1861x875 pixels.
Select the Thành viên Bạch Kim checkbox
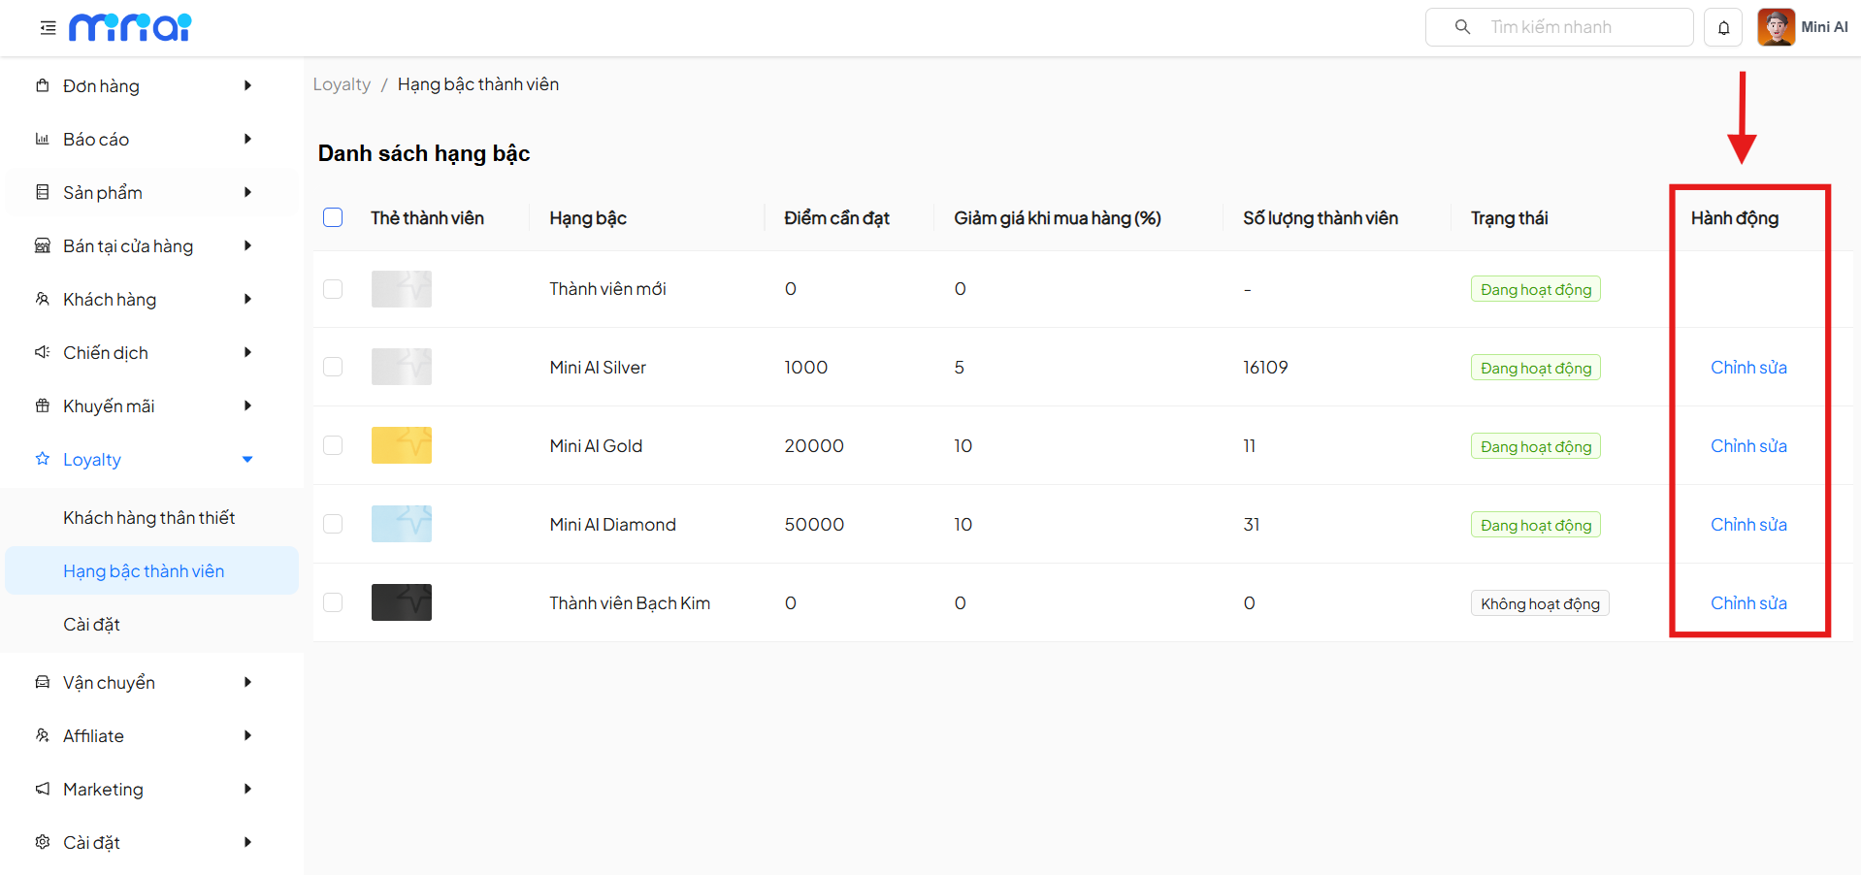coord(333,602)
